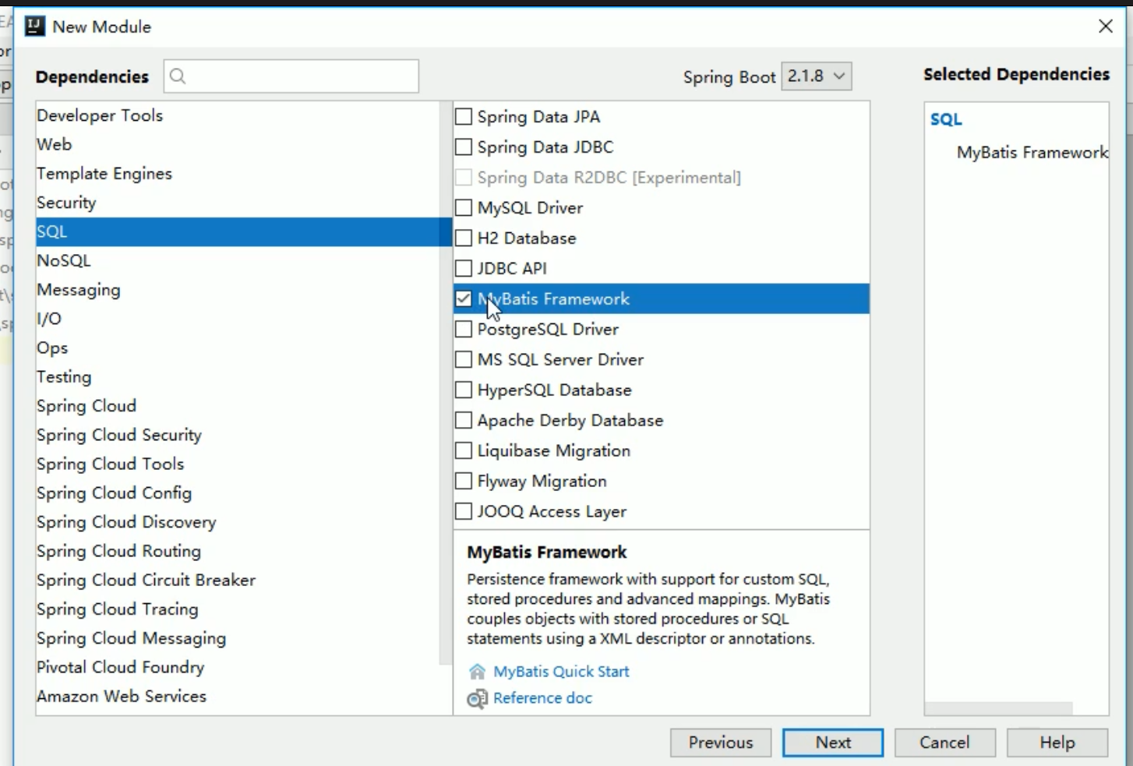Screen dimensions: 1133x766
Task: Click the home icon beside MyBatis Quick Start
Action: pyautogui.click(x=477, y=672)
